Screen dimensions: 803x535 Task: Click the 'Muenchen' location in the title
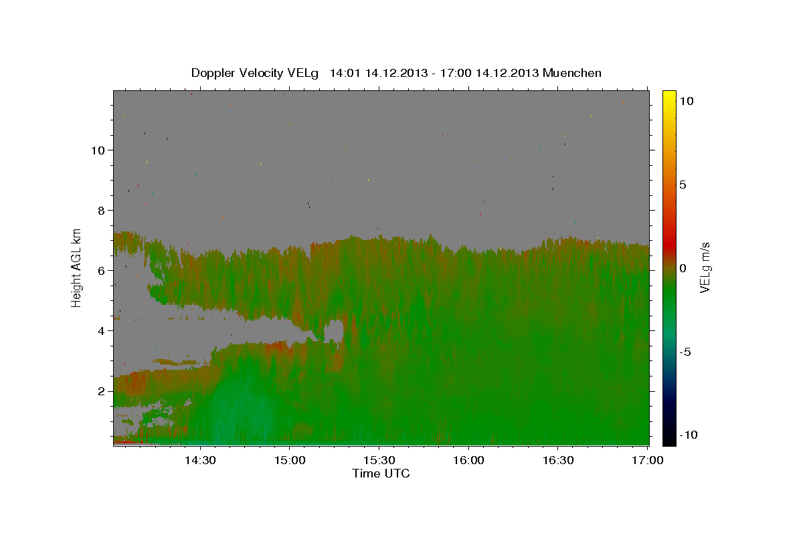tap(572, 73)
